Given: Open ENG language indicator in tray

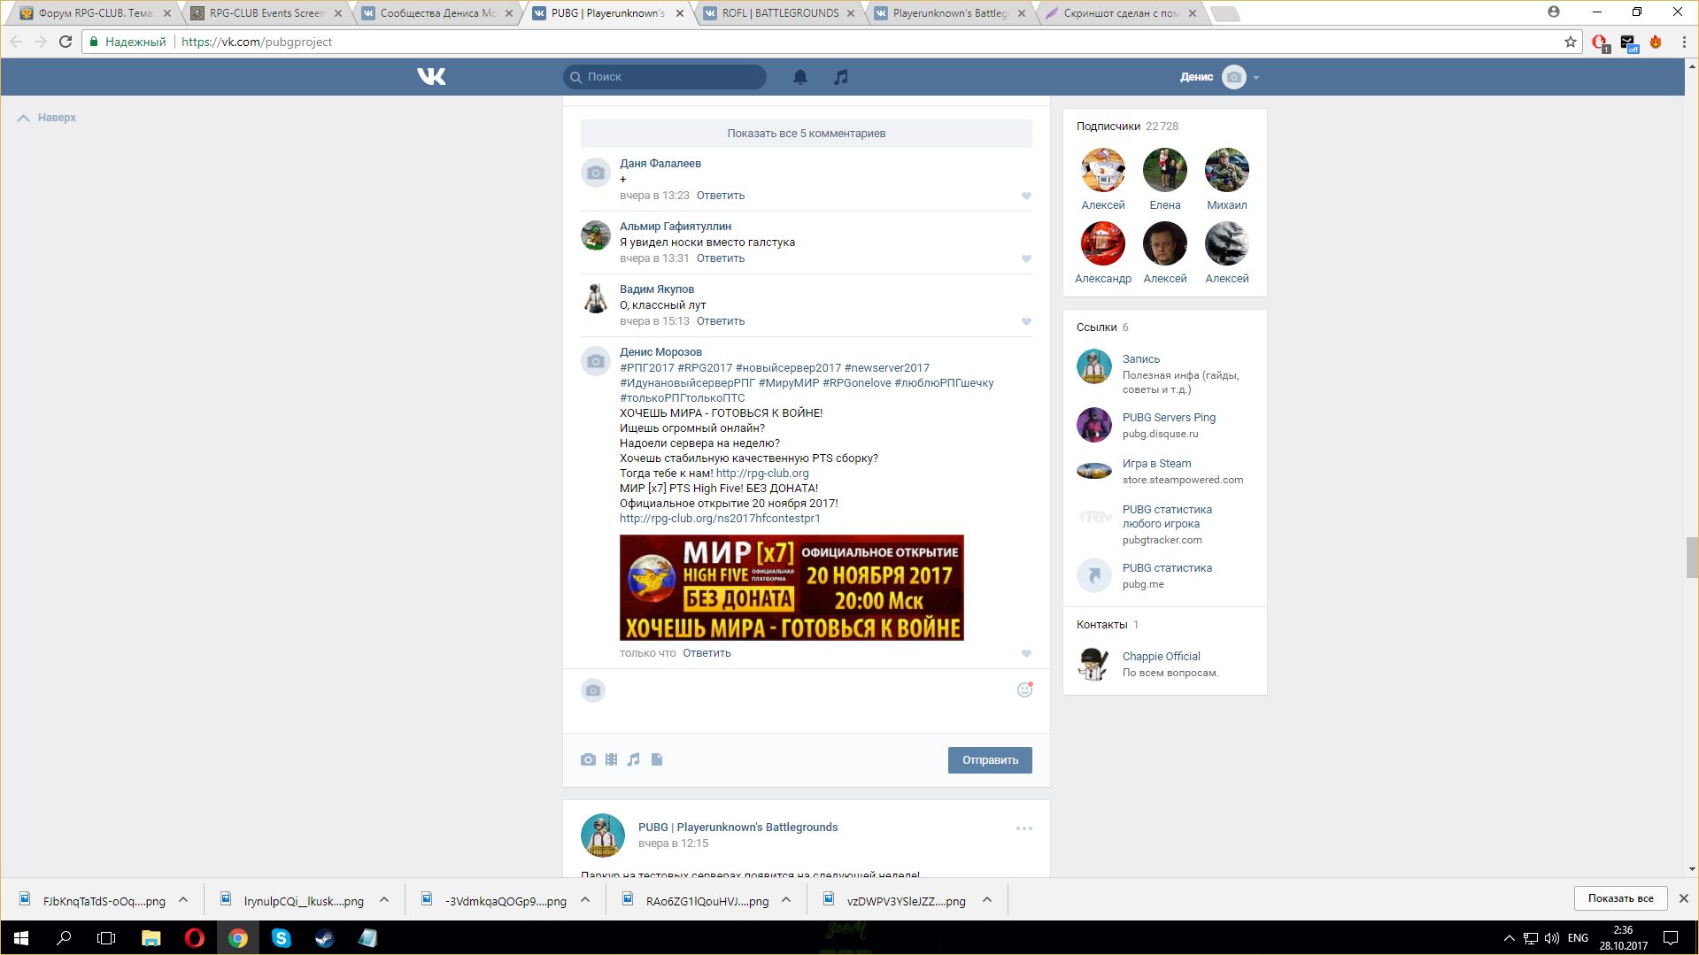Looking at the screenshot, I should (x=1578, y=938).
